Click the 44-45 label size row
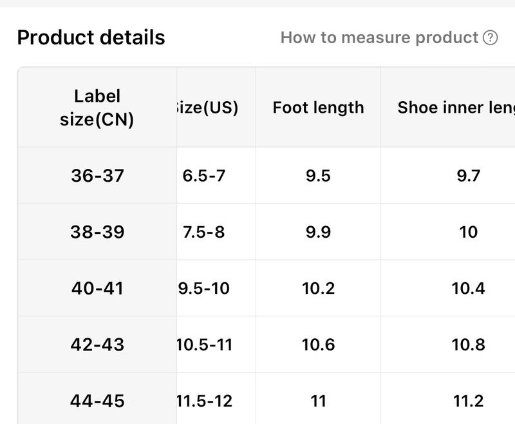 (x=97, y=401)
